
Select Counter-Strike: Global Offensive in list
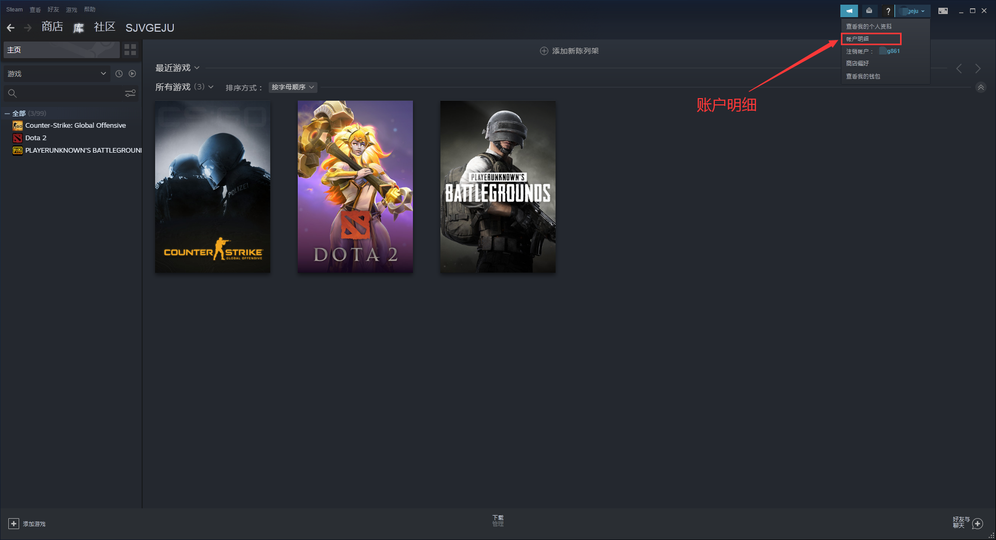click(x=76, y=126)
